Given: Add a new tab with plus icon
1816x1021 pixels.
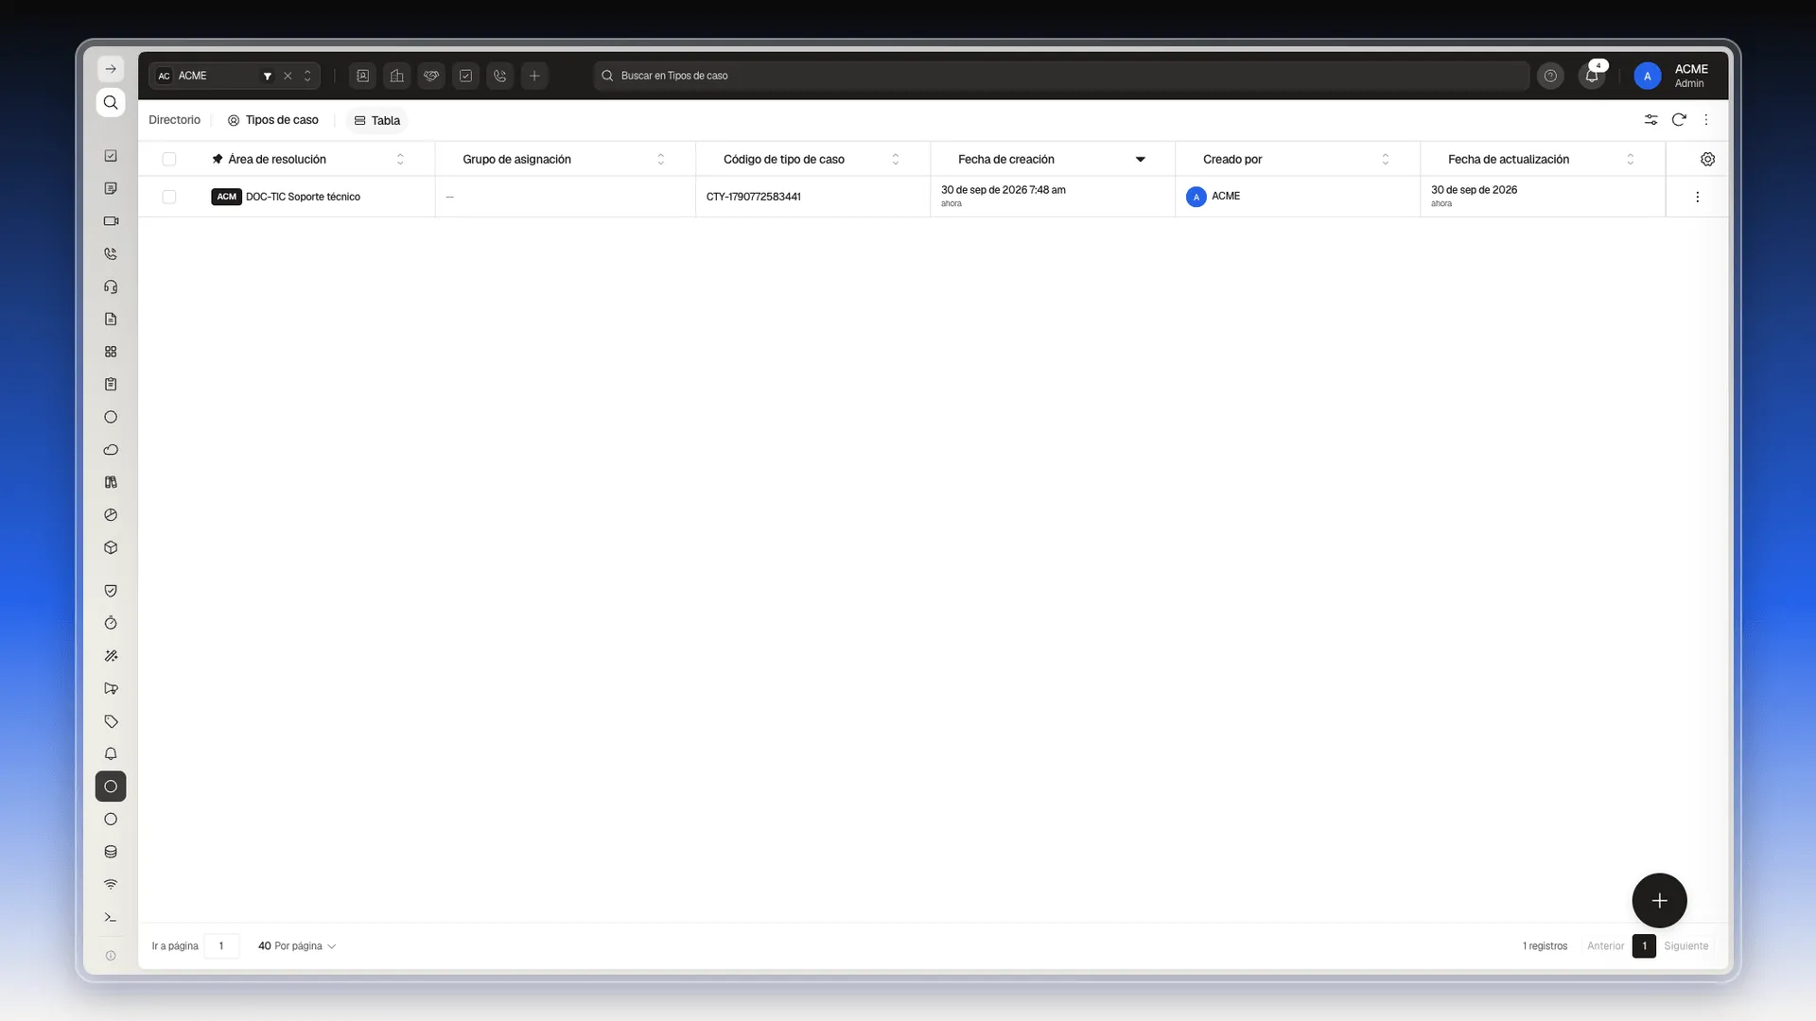Looking at the screenshot, I should [x=534, y=76].
